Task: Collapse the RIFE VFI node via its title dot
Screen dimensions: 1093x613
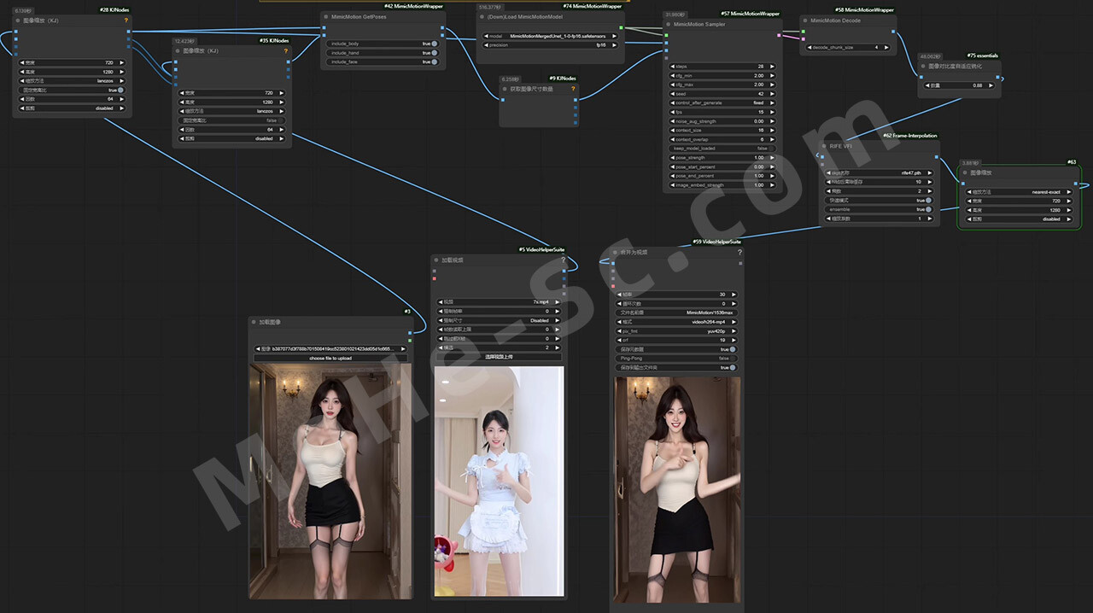Action: click(x=824, y=146)
